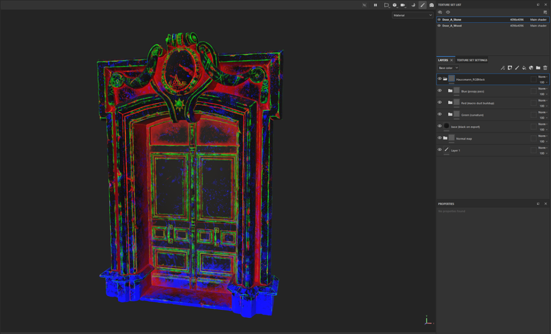Select the Layers tab
The height and width of the screenshot is (334, 551).
443,60
